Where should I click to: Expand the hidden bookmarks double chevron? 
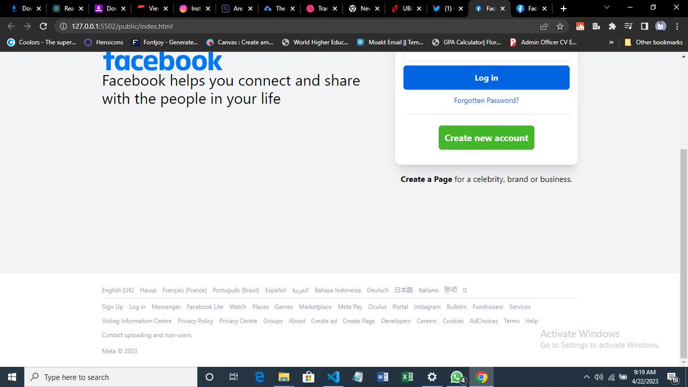pyautogui.click(x=611, y=42)
